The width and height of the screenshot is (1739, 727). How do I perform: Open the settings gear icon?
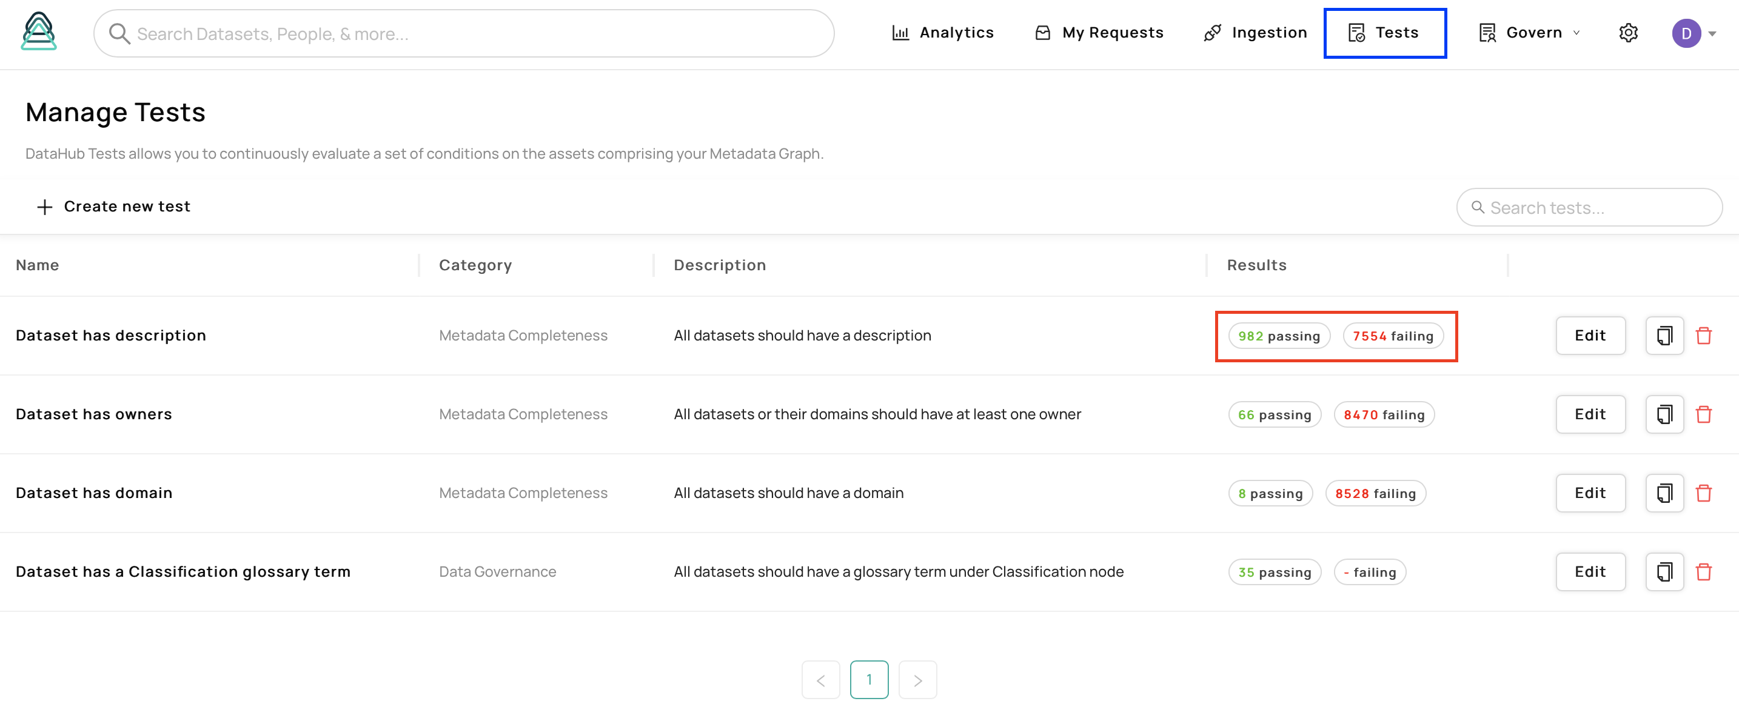pyautogui.click(x=1628, y=32)
